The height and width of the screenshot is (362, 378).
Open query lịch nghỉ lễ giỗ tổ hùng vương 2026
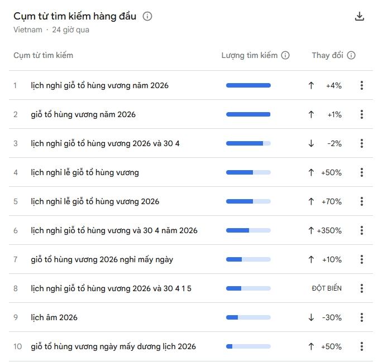95,201
